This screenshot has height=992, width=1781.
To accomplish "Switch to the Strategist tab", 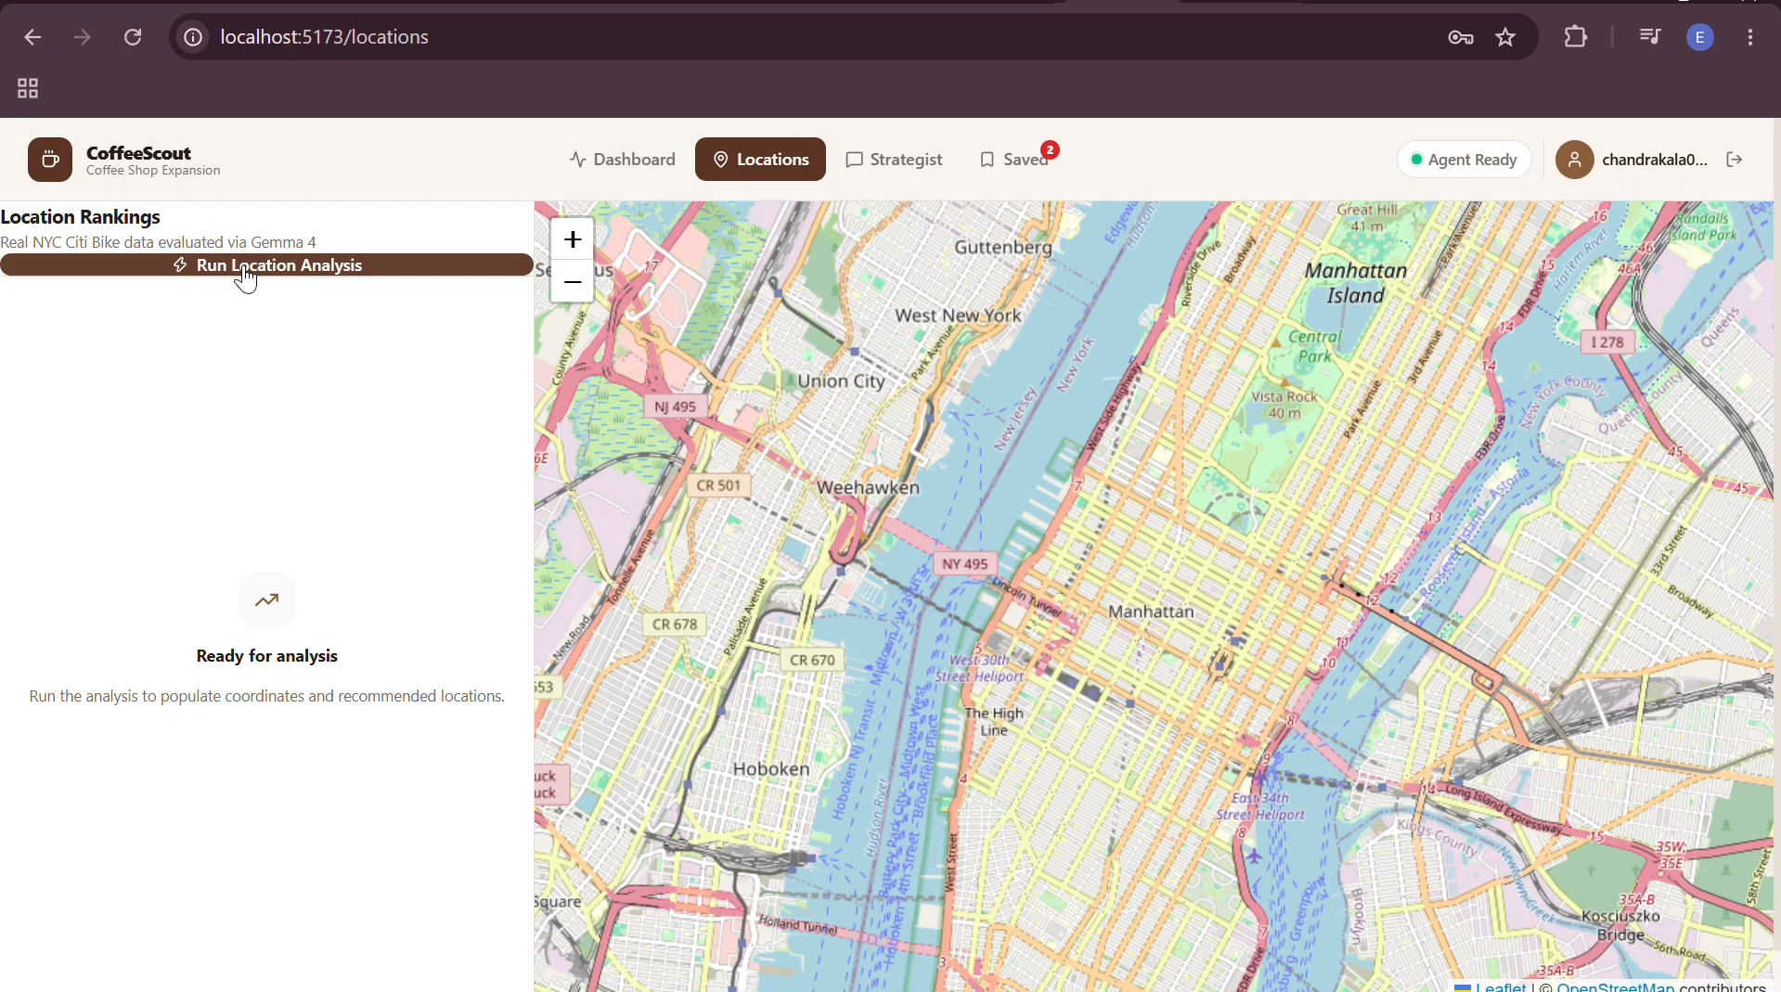I will (895, 160).
